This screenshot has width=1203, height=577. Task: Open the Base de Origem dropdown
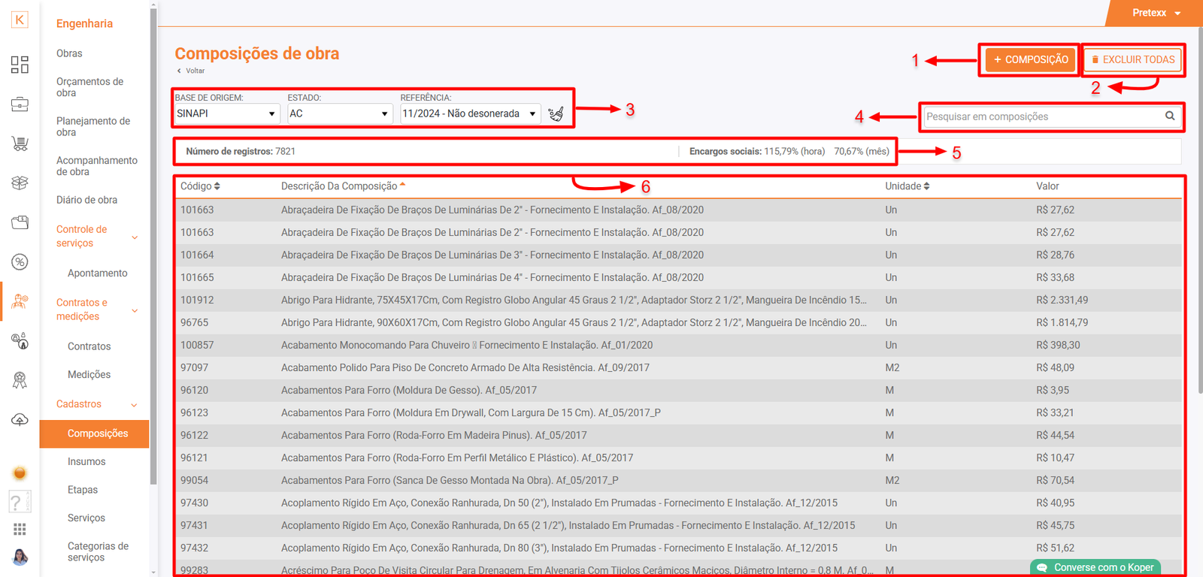point(226,113)
